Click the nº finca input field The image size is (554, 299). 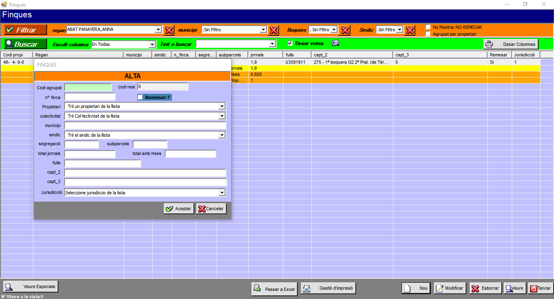pos(90,97)
